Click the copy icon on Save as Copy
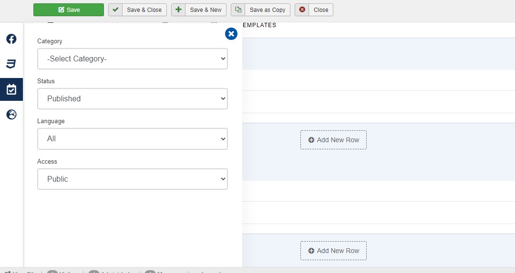This screenshot has width=515, height=273. click(238, 10)
